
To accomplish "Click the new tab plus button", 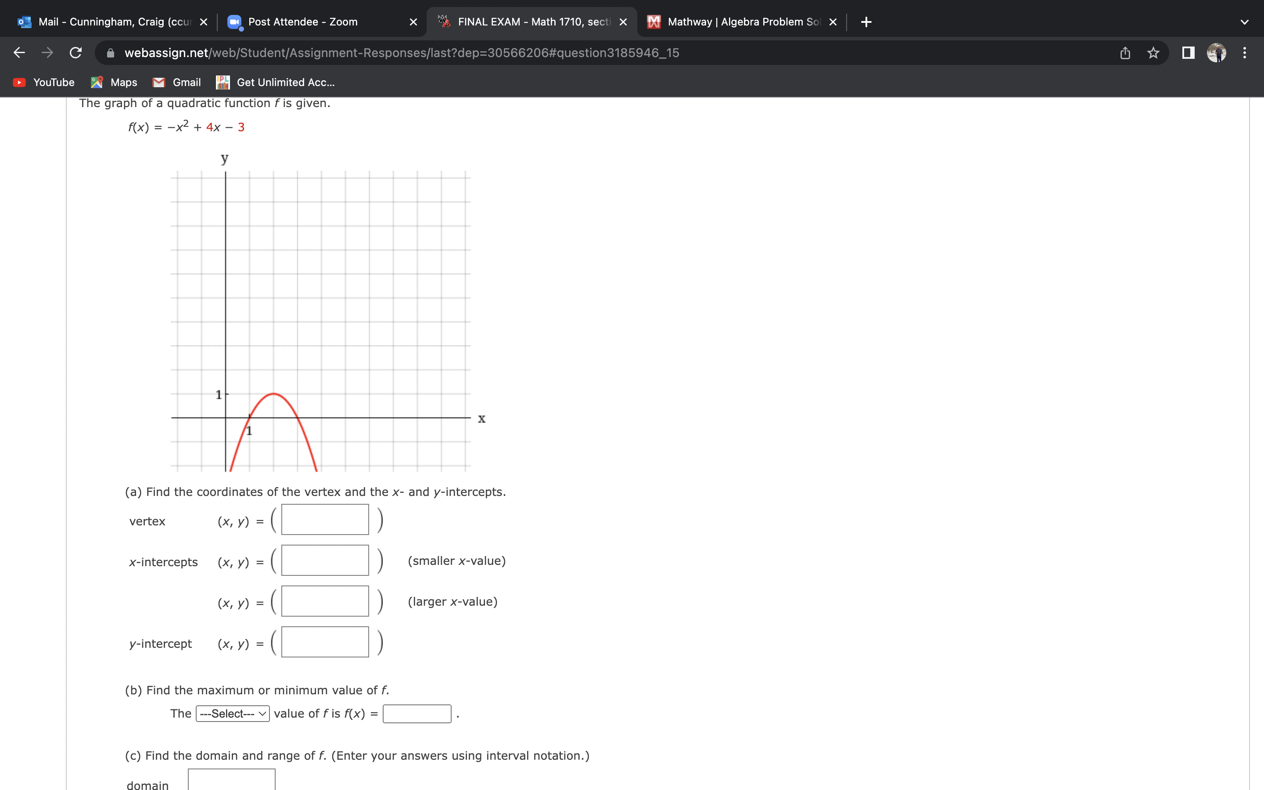I will coord(865,22).
